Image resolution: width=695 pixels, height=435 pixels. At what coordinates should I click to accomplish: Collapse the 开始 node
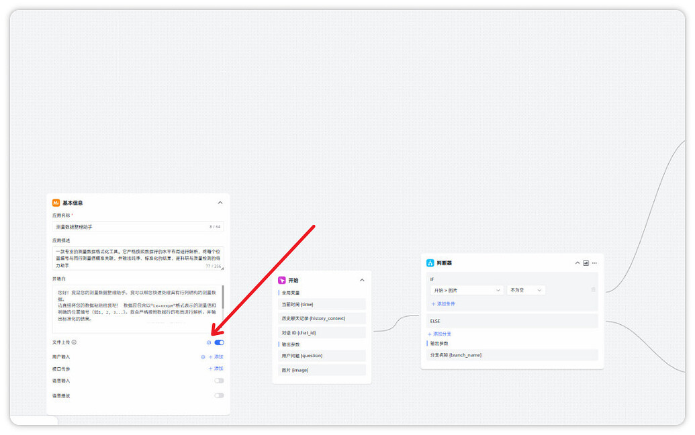(362, 280)
